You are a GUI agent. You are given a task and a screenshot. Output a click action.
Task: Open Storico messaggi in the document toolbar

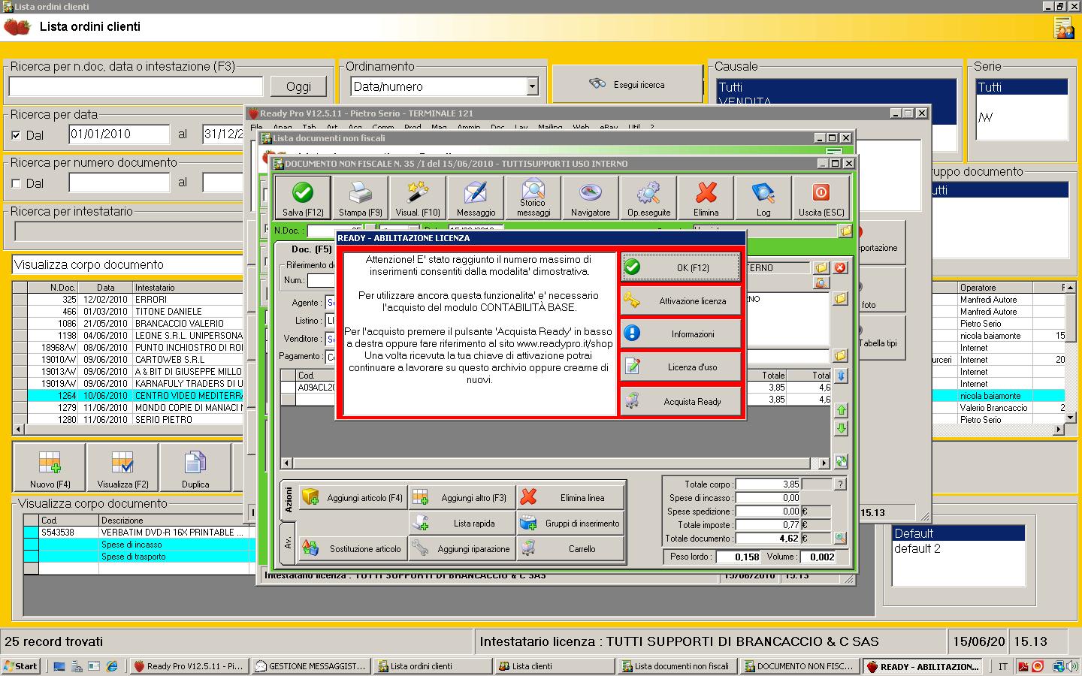point(533,198)
